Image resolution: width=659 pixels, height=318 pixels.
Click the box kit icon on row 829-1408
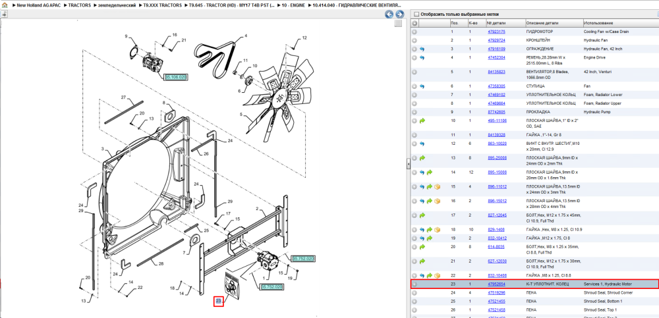coord(437,230)
